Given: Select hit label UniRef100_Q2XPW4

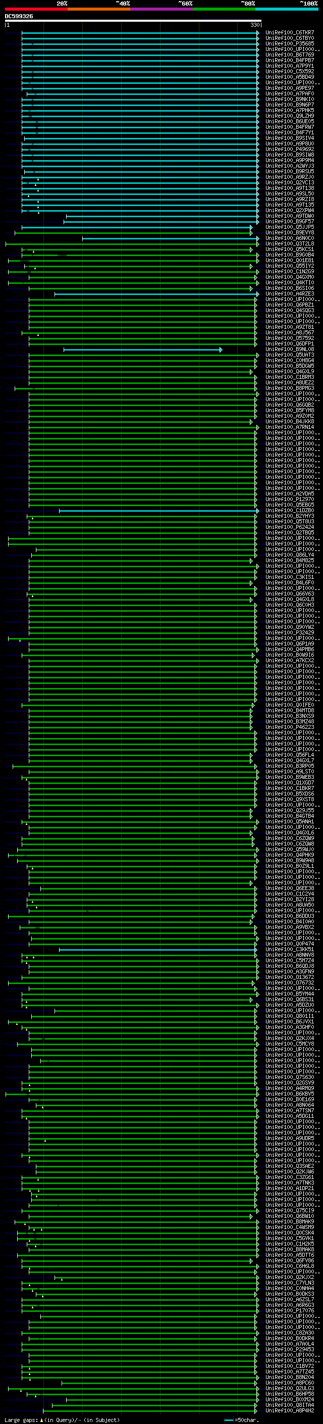Looking at the screenshot, I should click(290, 210).
